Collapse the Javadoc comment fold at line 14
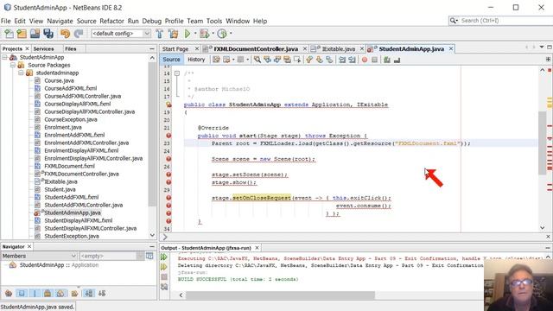Viewport: 553px width, 311px height. point(177,73)
